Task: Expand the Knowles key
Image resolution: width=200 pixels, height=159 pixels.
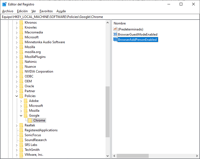Action: tap(17, 27)
